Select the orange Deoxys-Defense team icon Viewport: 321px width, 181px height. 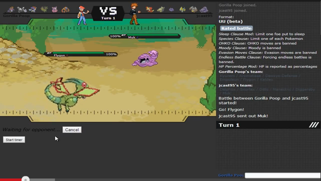(65, 9)
